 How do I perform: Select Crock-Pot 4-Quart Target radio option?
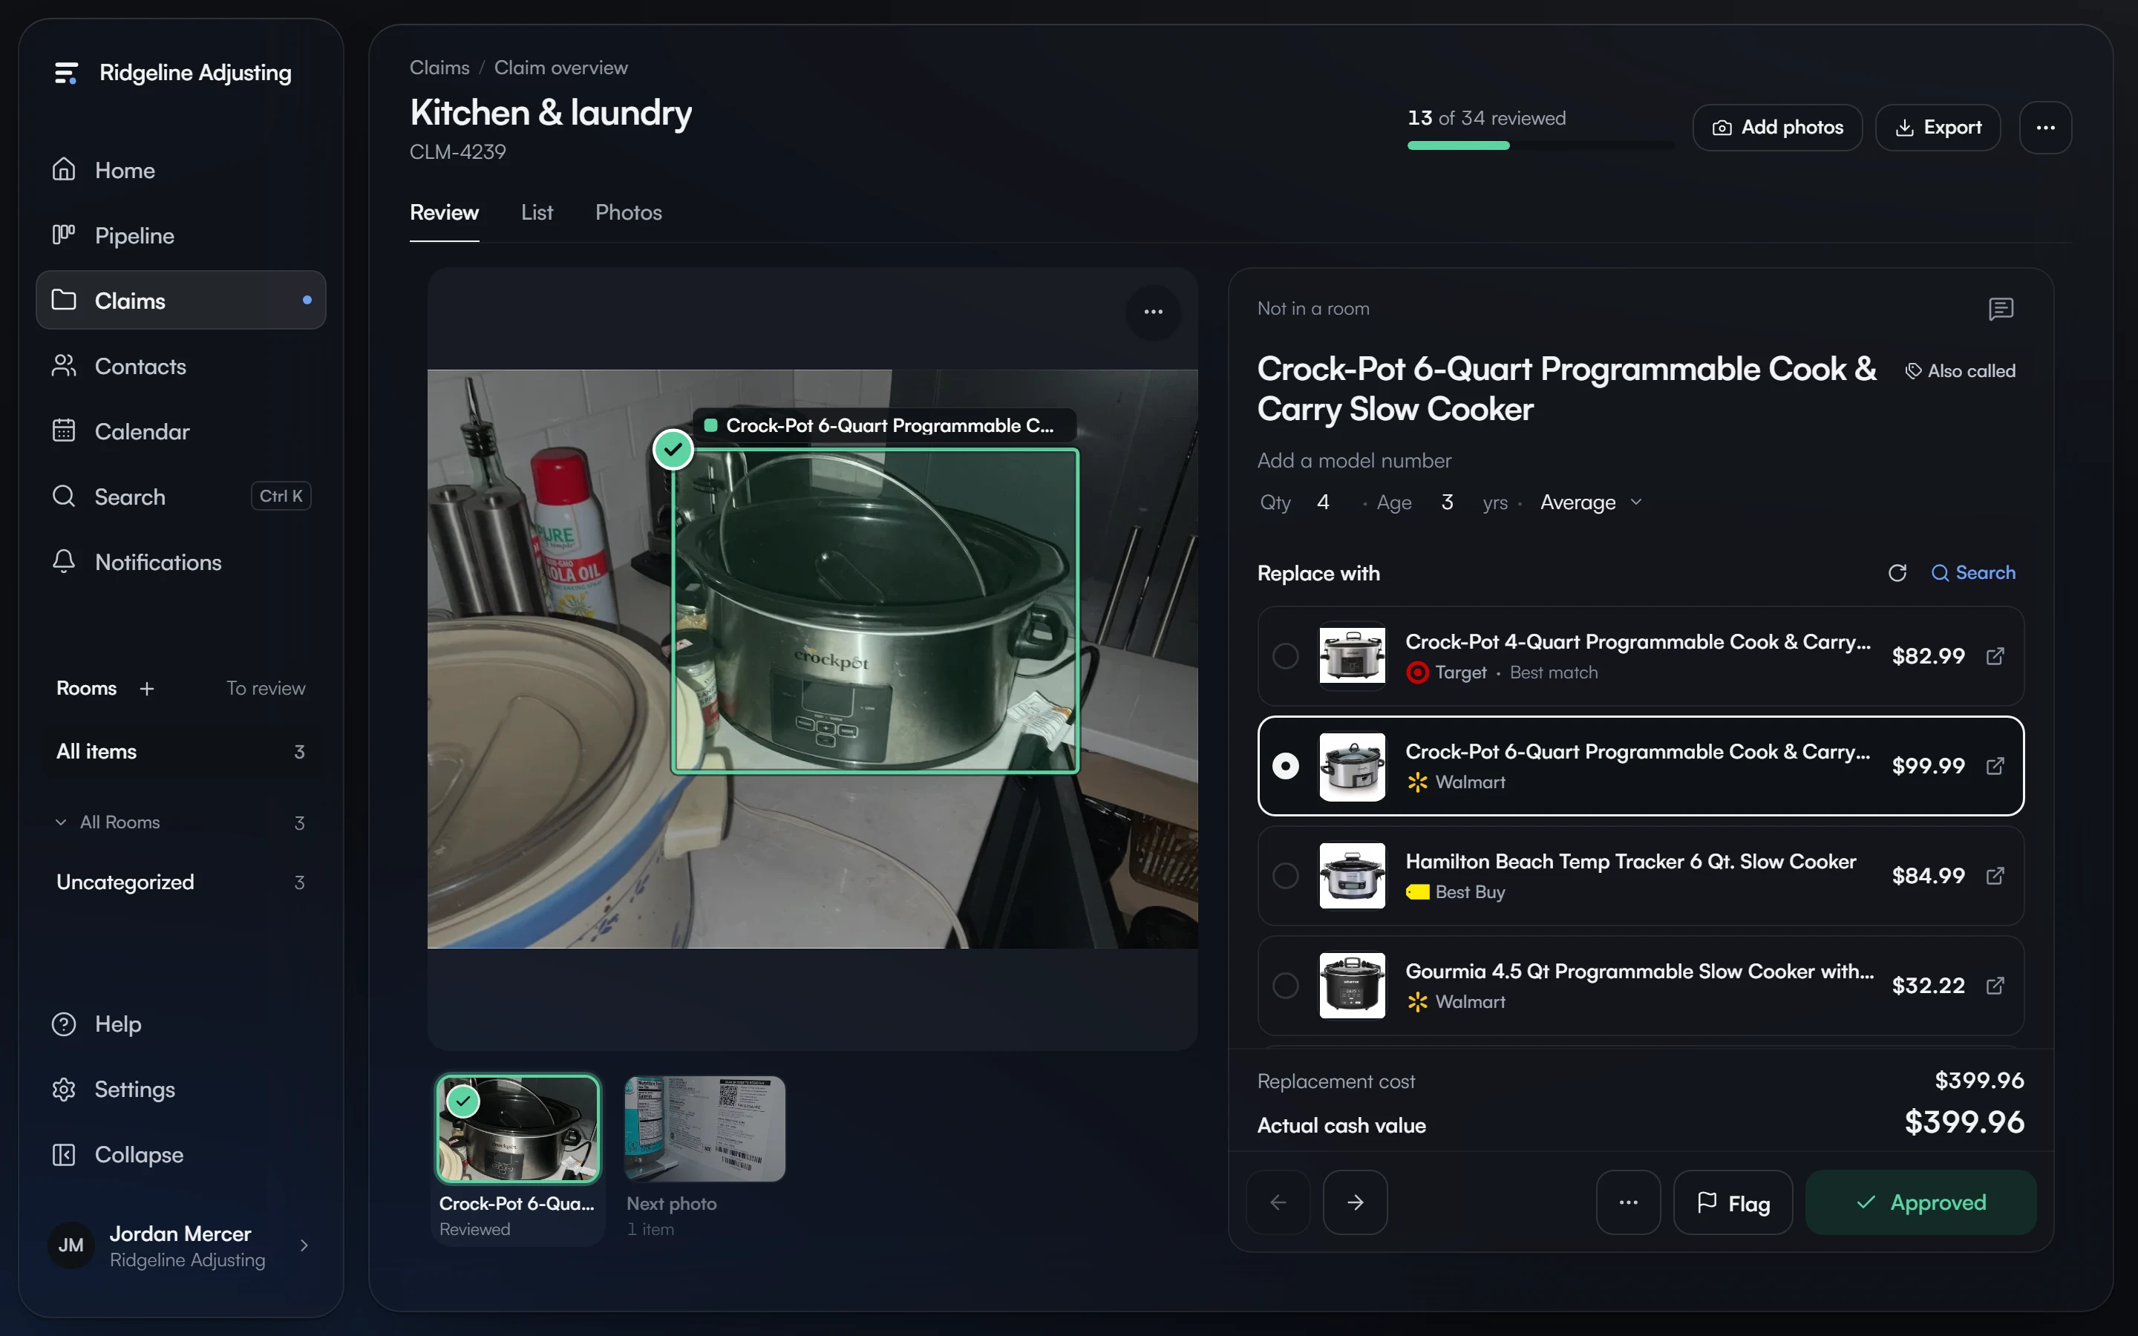pos(1286,657)
